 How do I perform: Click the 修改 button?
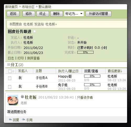click(29, 14)
